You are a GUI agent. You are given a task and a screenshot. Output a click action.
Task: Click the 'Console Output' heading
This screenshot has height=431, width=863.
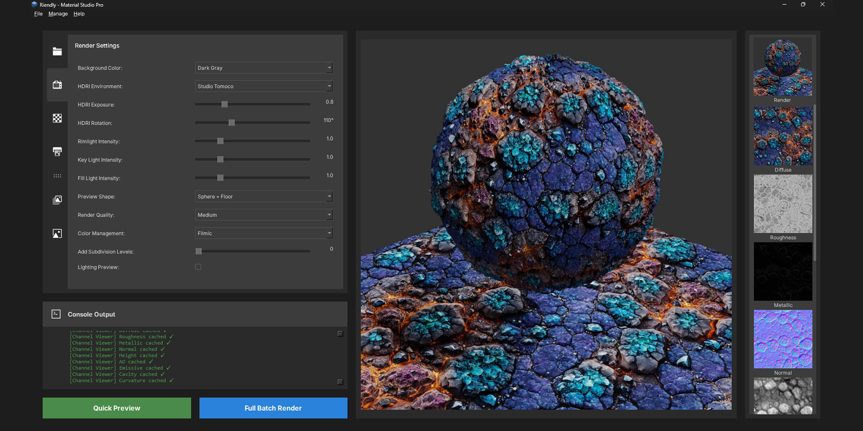coord(92,314)
